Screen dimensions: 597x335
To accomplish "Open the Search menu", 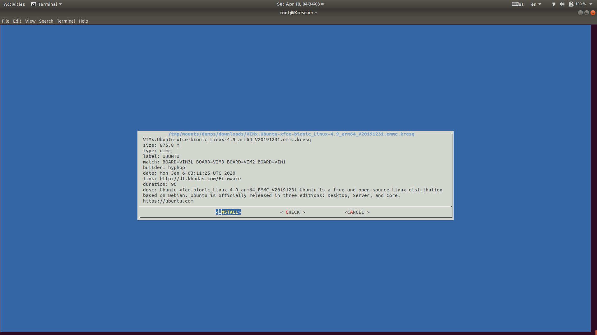I will coord(46,21).
